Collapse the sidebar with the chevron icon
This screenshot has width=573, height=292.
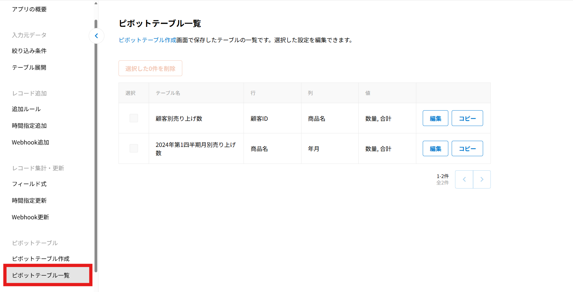pyautogui.click(x=96, y=36)
